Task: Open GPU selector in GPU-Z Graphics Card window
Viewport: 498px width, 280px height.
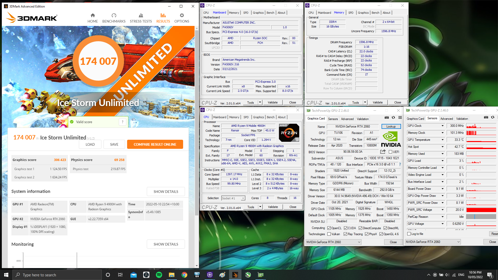Action: pyautogui.click(x=333, y=242)
